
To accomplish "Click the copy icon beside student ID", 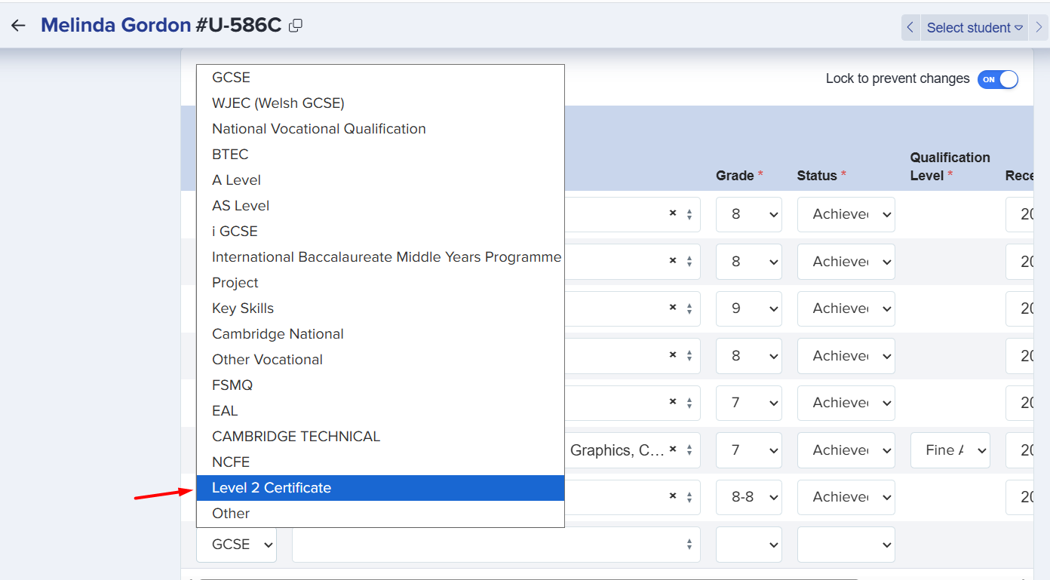I will (296, 26).
